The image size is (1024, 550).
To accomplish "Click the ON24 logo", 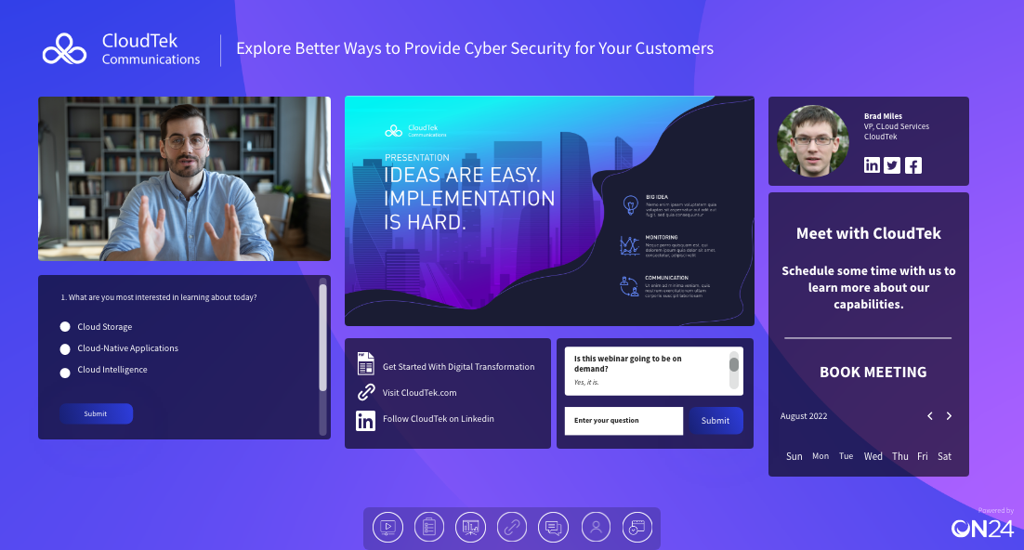I will (x=982, y=529).
